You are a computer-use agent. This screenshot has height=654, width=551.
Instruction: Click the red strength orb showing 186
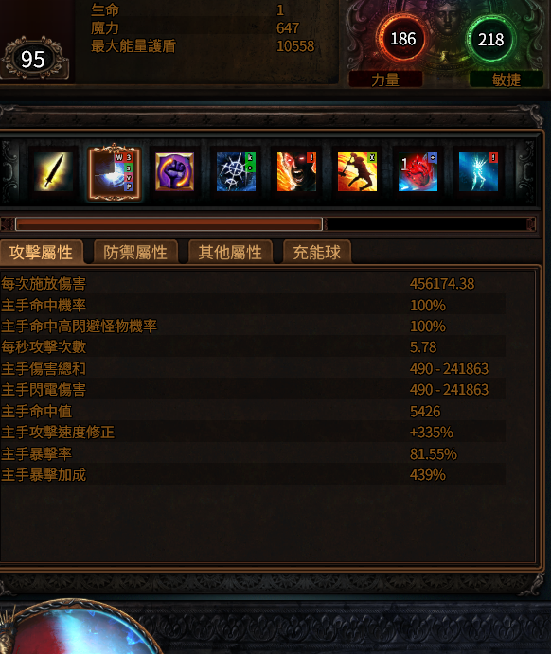pos(402,39)
